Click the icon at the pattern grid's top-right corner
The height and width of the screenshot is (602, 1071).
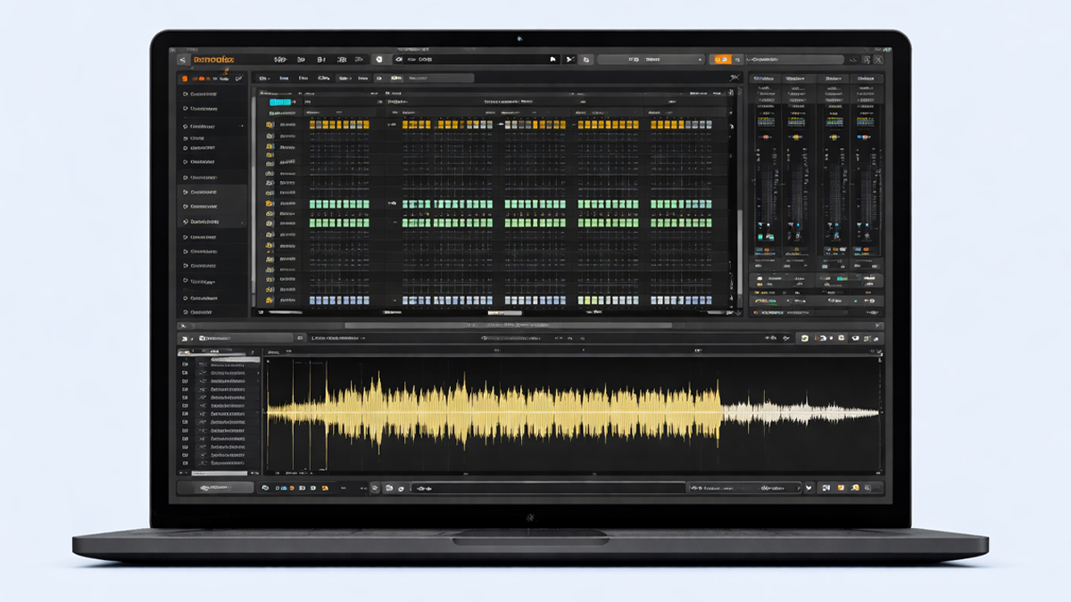pos(734,78)
